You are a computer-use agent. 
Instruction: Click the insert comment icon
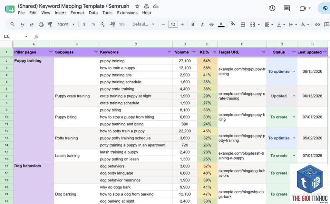[x=327, y=25]
